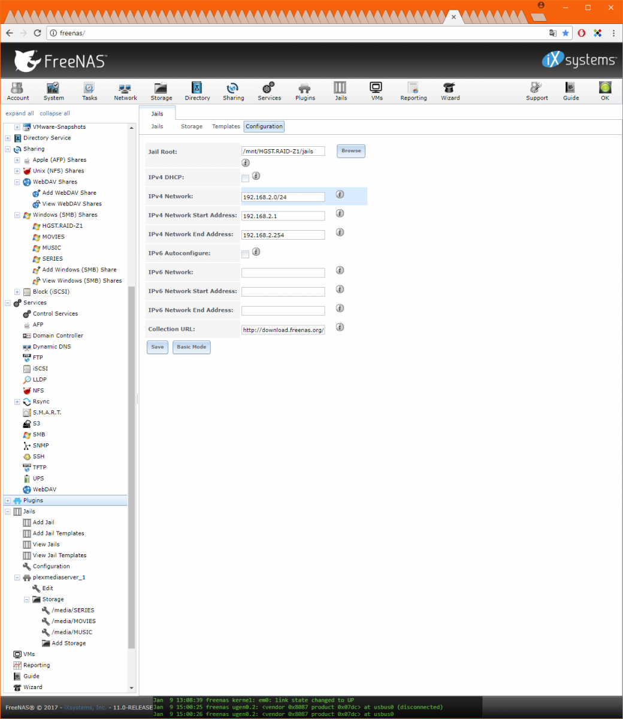The image size is (623, 719).
Task: Open the Directory toolbar icon
Action: point(197,91)
